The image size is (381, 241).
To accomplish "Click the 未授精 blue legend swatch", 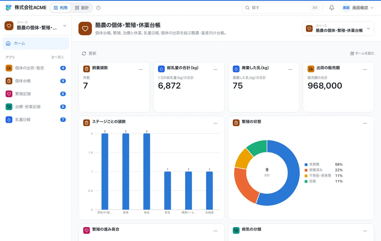I will 306,164.
